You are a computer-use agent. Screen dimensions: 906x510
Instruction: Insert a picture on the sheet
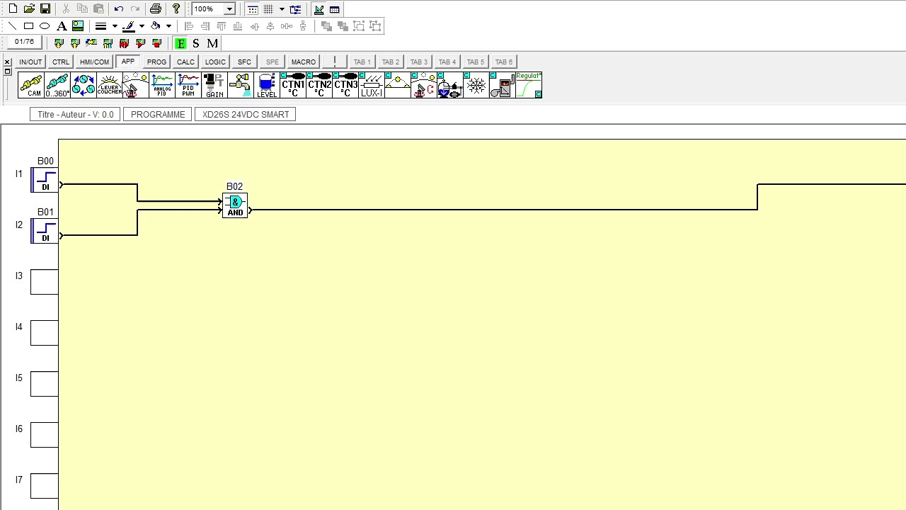78,26
